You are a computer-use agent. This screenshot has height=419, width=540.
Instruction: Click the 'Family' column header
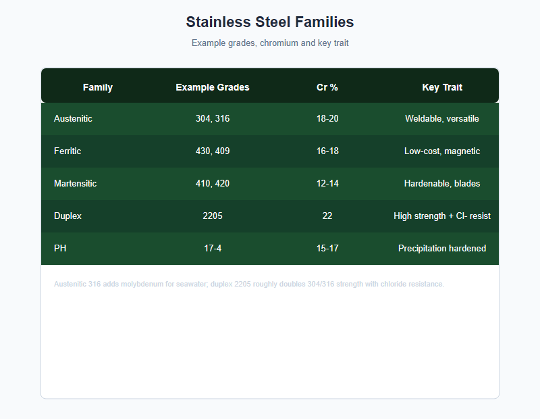coord(98,87)
